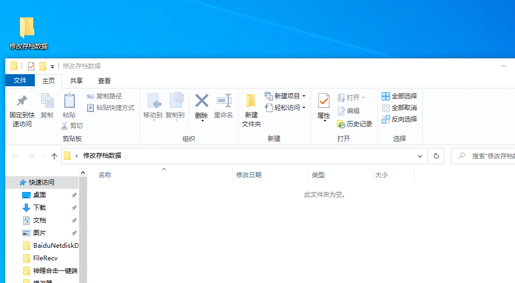
Task: Click the 重命名 rename icon
Action: pos(224,100)
